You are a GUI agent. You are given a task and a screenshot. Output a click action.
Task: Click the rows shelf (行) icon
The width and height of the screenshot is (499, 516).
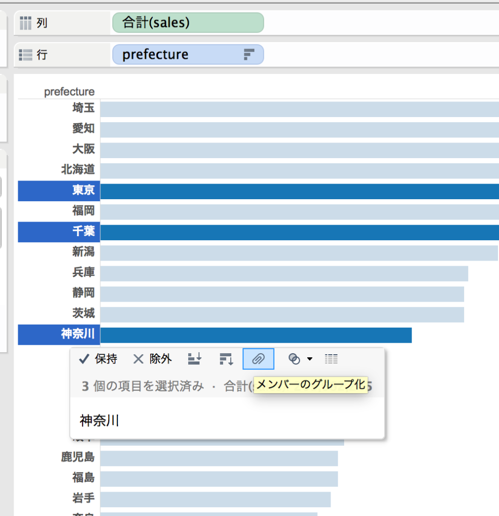coord(25,54)
